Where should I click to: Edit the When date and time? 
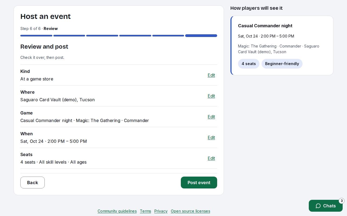click(211, 137)
